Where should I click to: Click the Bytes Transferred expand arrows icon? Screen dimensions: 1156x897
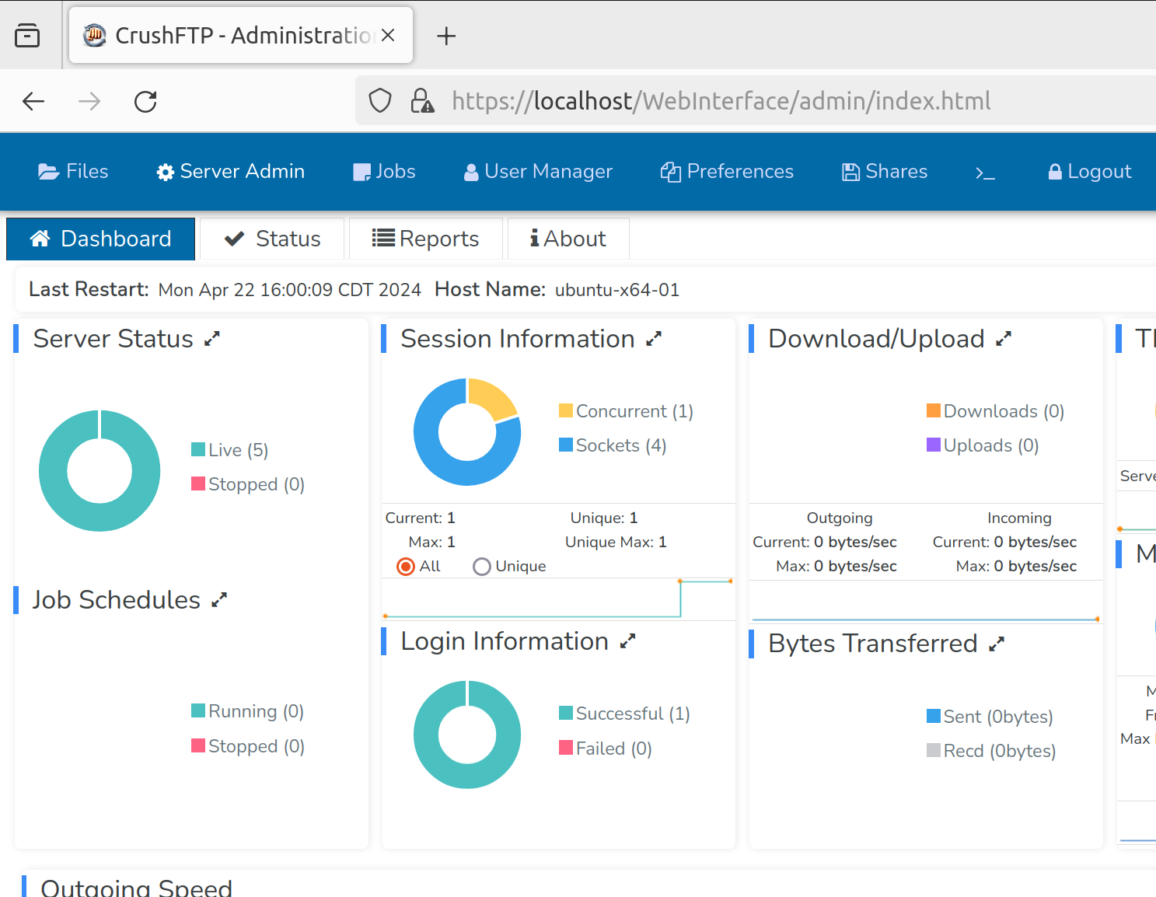tap(997, 644)
